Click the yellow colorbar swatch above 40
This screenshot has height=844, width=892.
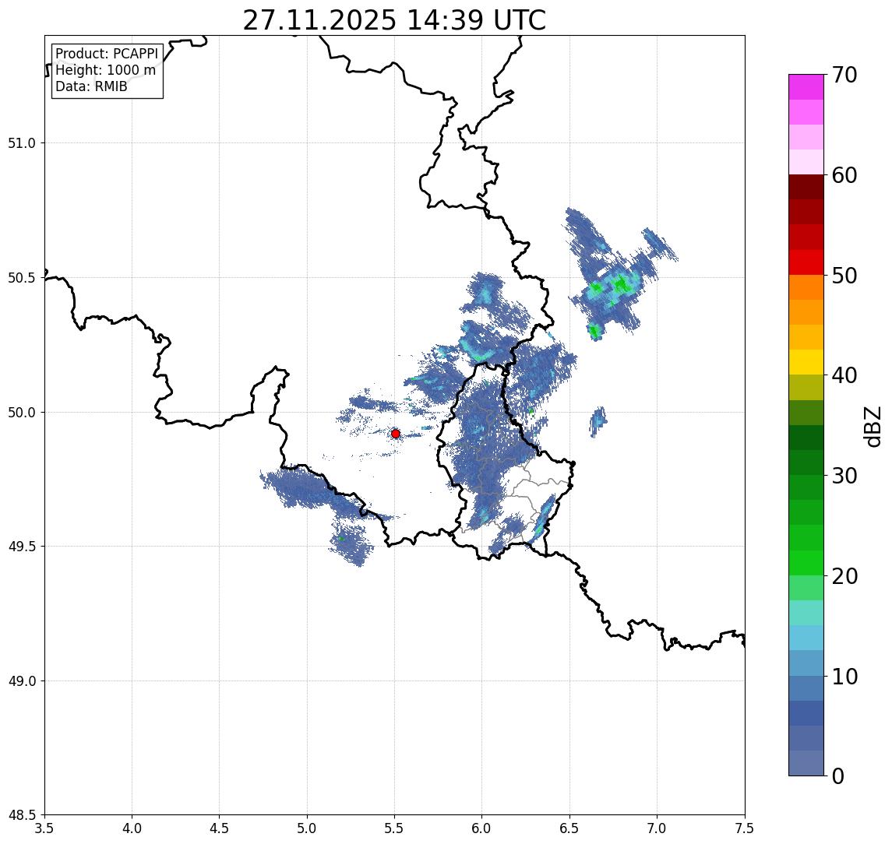point(806,362)
